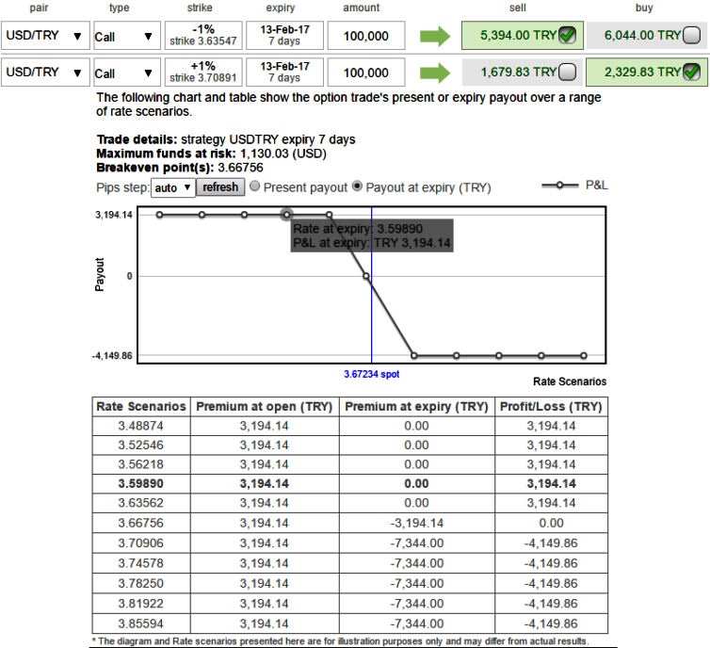710x648 pixels.
Task: Click rate scenario cell 3.70906
Action: [141, 543]
